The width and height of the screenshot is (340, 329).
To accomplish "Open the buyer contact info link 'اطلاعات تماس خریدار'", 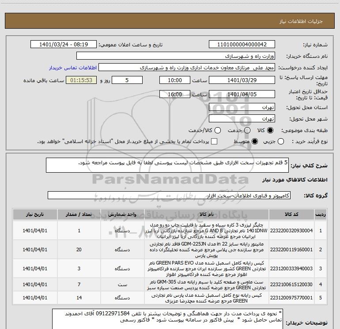I will tap(73, 68).
